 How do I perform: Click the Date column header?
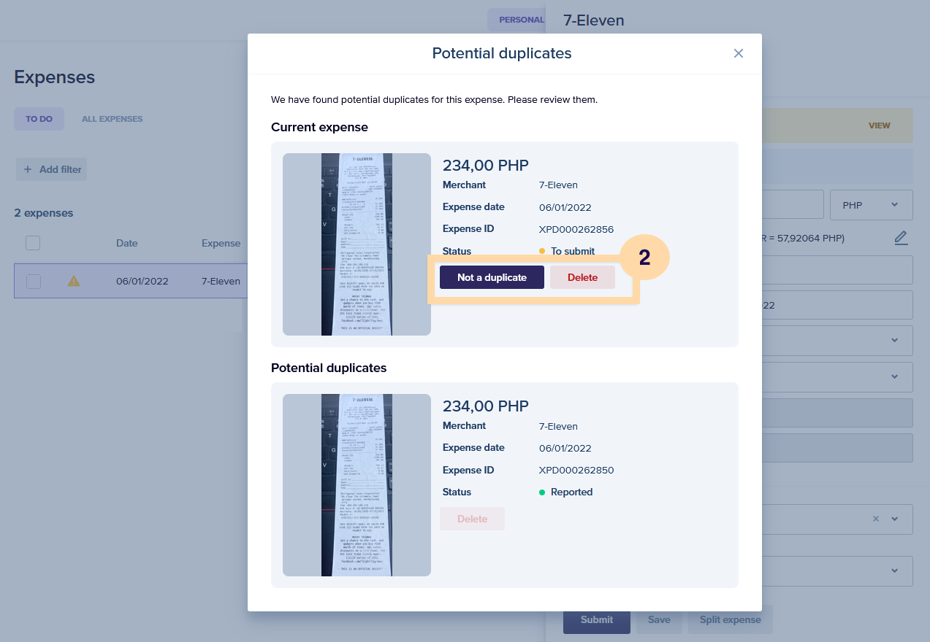(126, 243)
